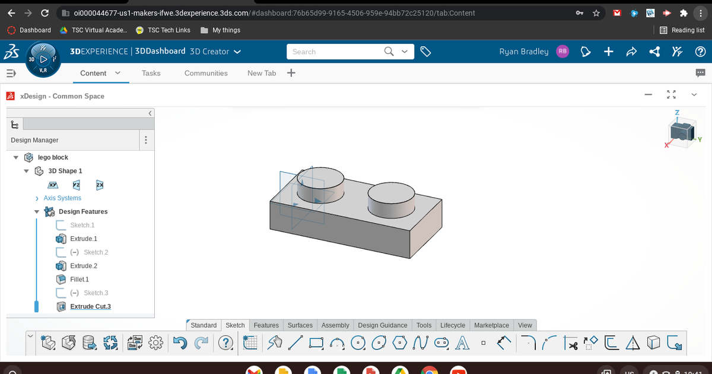Click the Update refresh arrows icon
Screen dimensions: 712x374
[x=111, y=342]
